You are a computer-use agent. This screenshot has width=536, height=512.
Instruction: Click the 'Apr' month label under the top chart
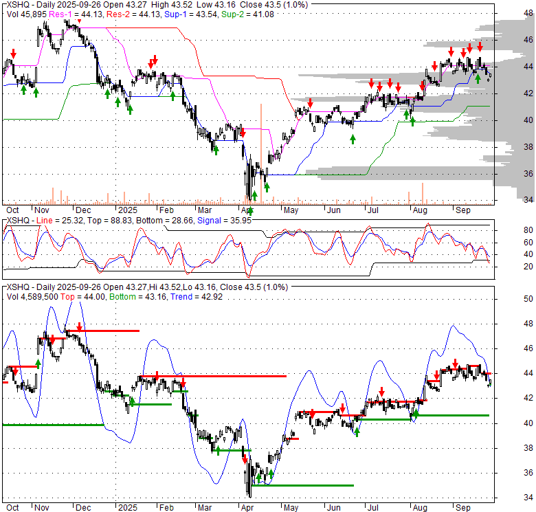[x=247, y=210]
